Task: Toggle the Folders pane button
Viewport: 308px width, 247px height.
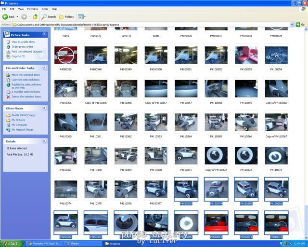Action: tap(66, 16)
